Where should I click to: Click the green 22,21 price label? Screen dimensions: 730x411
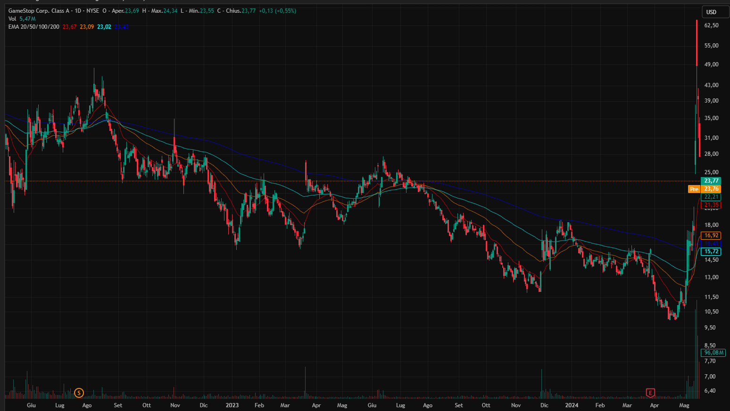[711, 197]
